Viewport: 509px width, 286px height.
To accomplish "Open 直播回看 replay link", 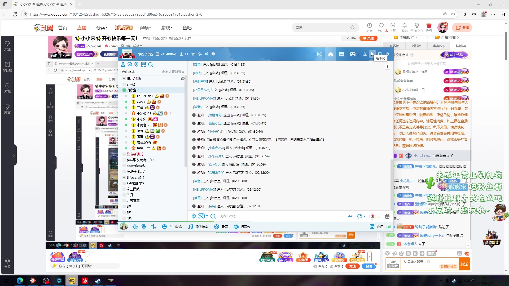I will [447, 37].
